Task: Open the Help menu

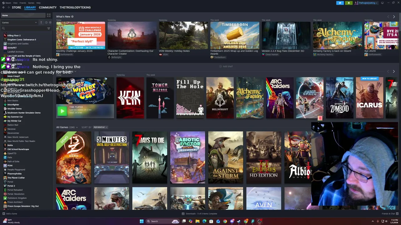Action: coord(38,3)
